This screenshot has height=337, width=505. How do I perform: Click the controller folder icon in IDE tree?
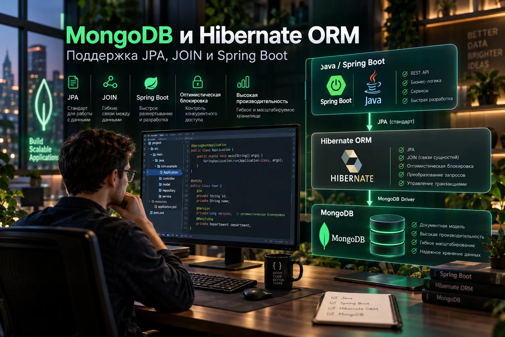(160, 178)
